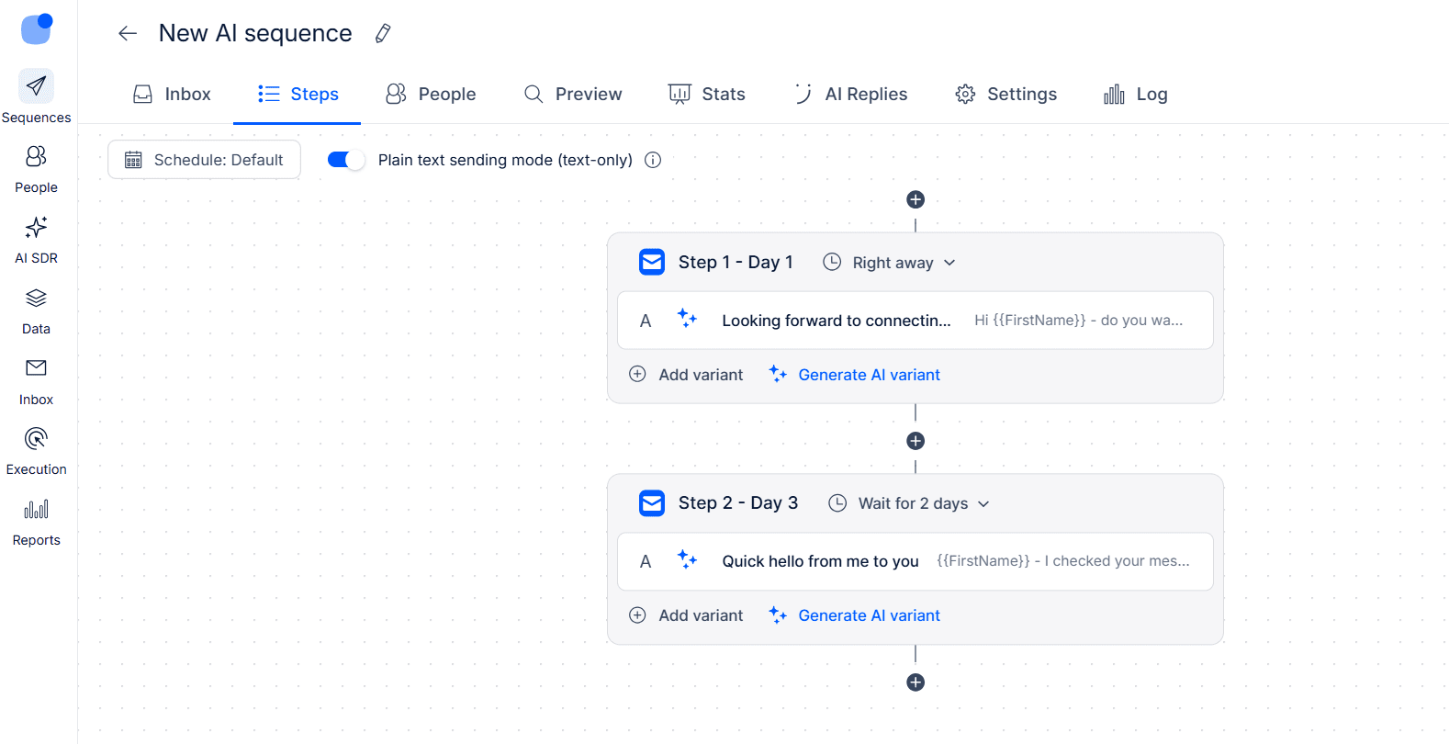1449x744 pixels.
Task: Switch to the AI Replies tab
Action: (x=851, y=95)
